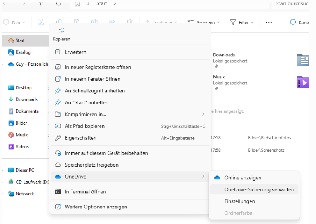Select the Musik folder entry in the content pane
Screen dimensions: 316x224
[230, 82]
